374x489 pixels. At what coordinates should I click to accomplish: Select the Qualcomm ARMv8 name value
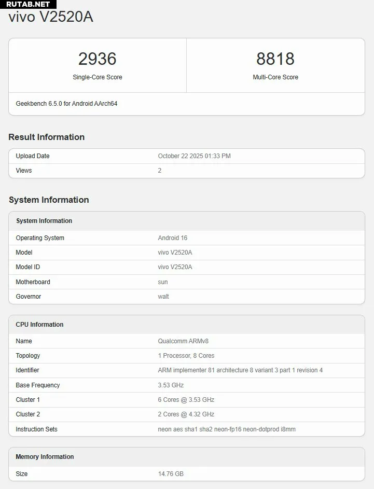click(x=183, y=341)
